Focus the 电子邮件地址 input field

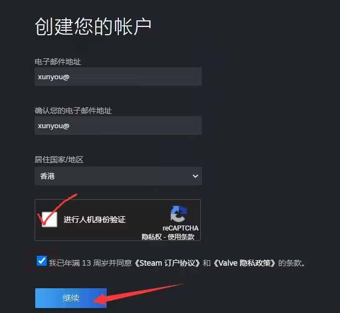(118, 76)
